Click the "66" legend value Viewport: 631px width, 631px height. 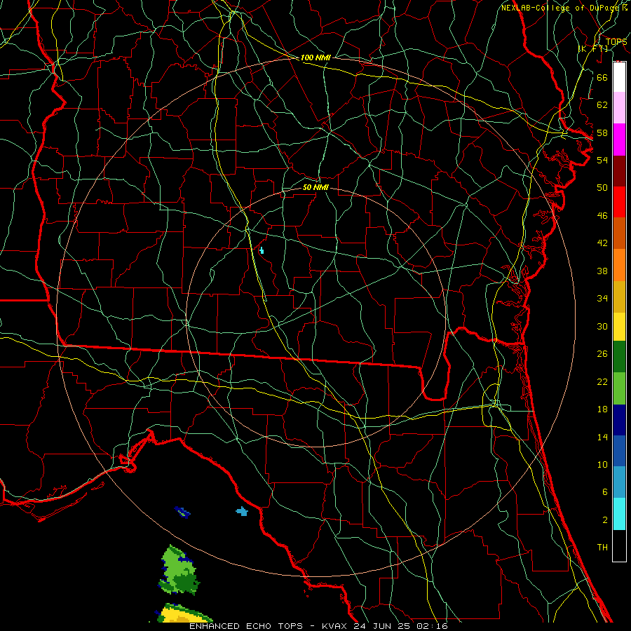click(x=602, y=77)
